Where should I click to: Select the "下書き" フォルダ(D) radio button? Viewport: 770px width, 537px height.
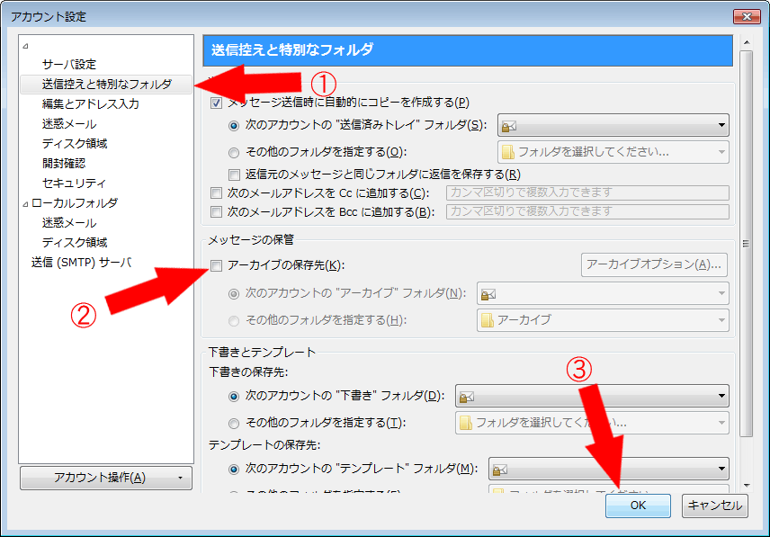[x=234, y=396]
